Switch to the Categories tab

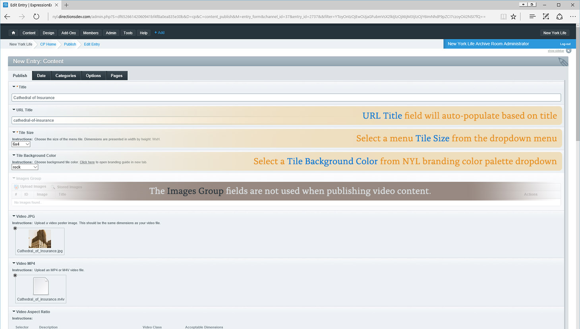(66, 76)
